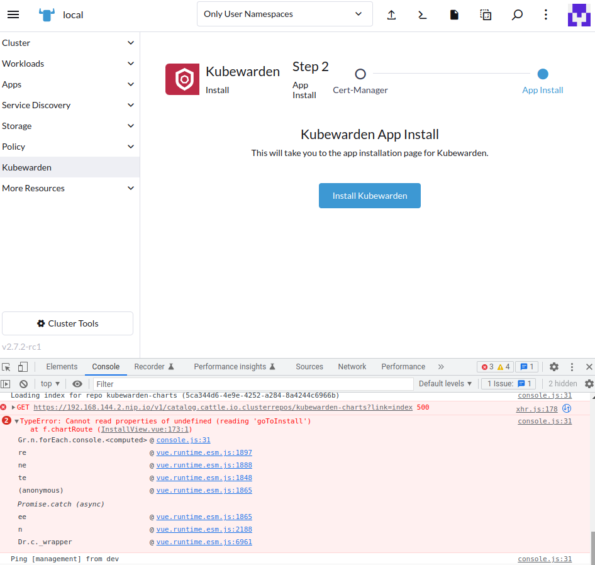Clear the console with the ban icon
The image size is (595, 565).
click(x=23, y=383)
